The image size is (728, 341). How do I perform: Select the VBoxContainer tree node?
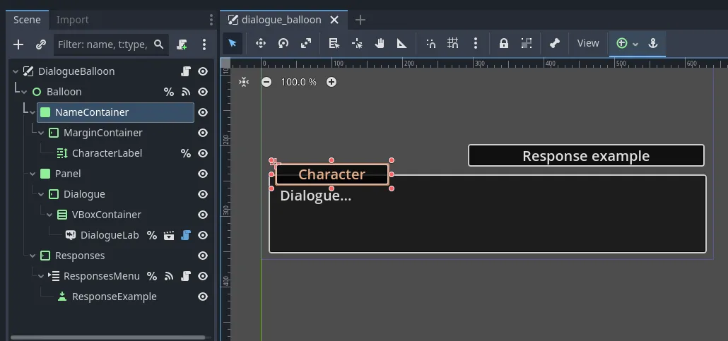[106, 215]
